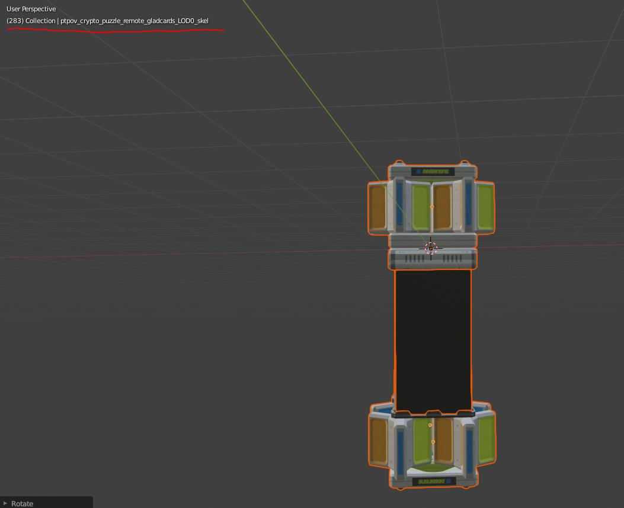Click the center orange panel of top module
Image resolution: width=624 pixels, height=508 pixels.
pyautogui.click(x=442, y=207)
